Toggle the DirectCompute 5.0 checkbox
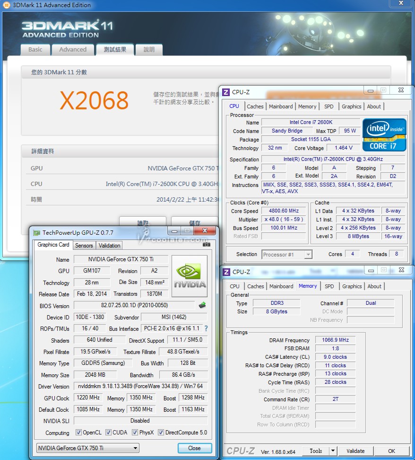The width and height of the screenshot is (415, 460). coord(161,433)
